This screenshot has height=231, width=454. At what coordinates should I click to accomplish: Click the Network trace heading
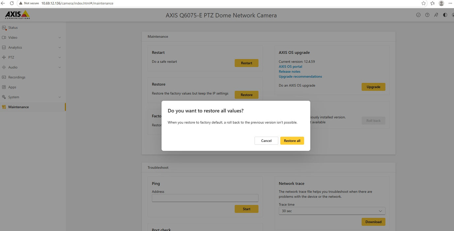(x=291, y=183)
